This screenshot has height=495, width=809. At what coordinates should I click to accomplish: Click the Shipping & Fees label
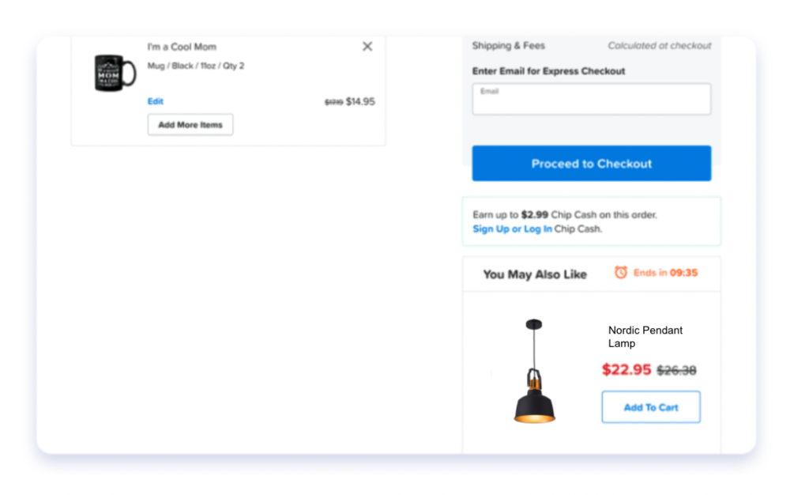(508, 45)
